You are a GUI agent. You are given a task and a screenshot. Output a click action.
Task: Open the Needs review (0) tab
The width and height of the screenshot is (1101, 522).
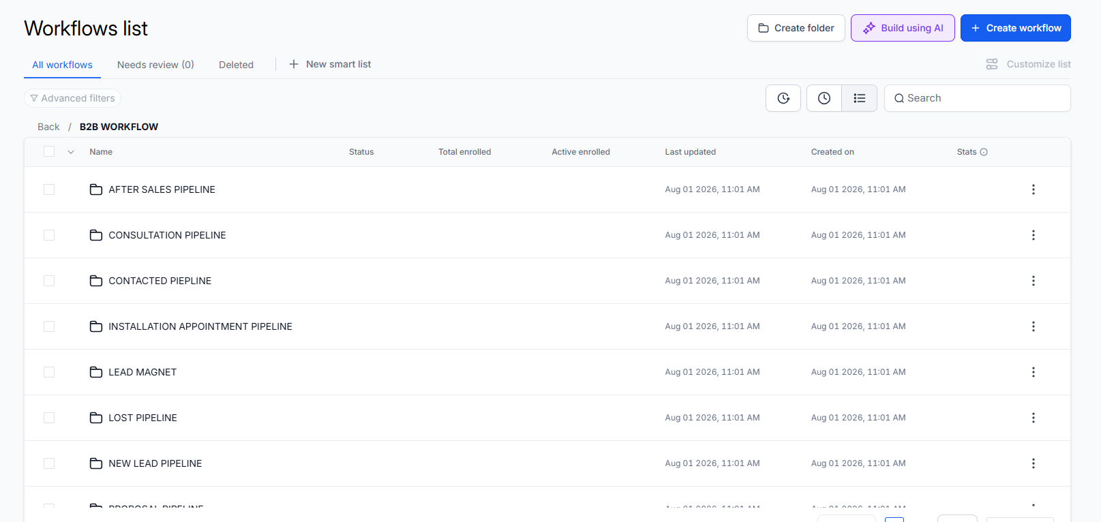(155, 65)
